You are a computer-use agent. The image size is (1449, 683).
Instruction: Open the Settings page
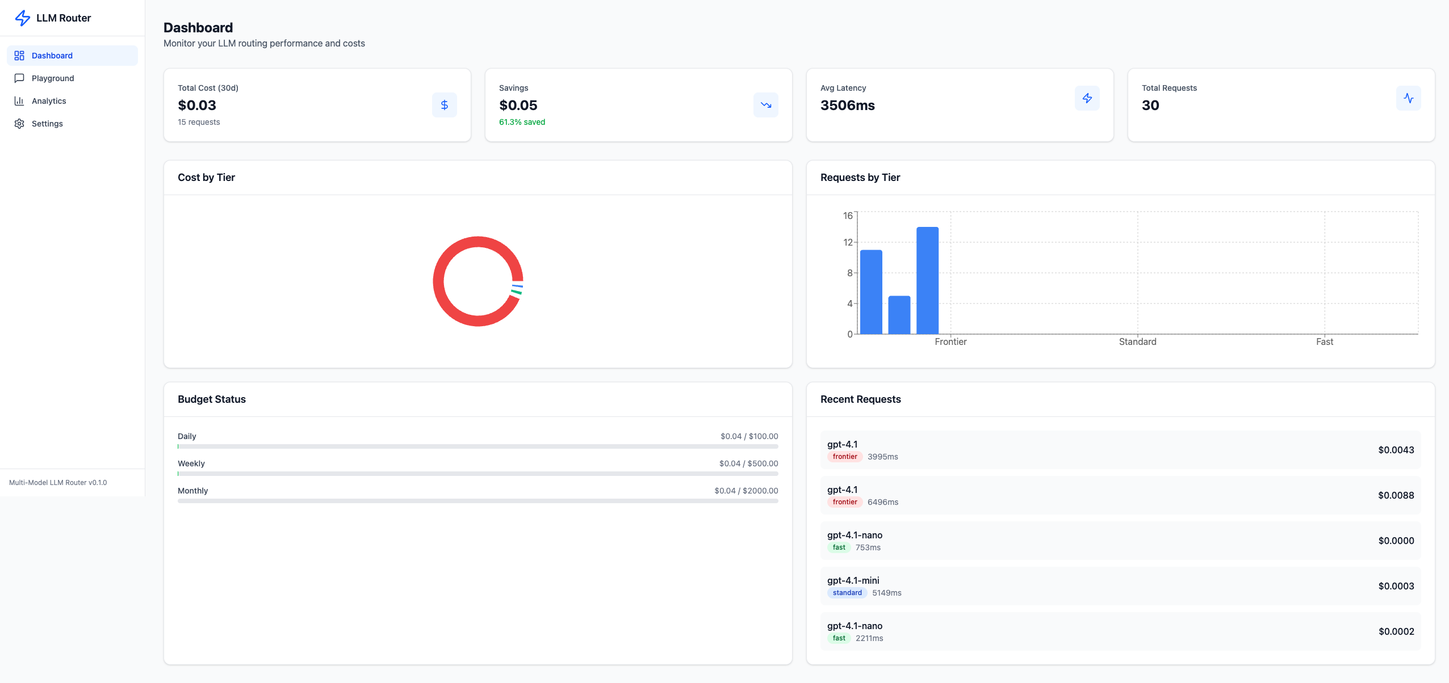[72, 124]
